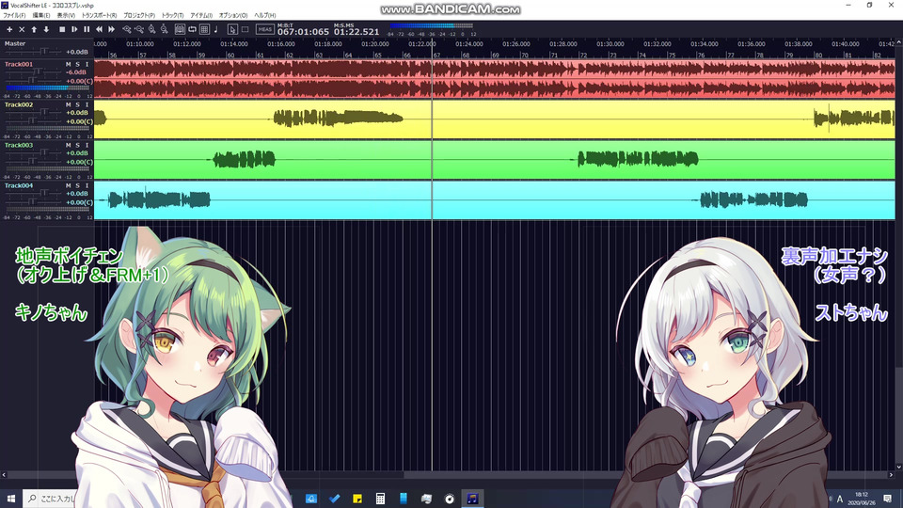903x508 pixels.
Task: Mute Track003 with its M button
Action: [69, 145]
